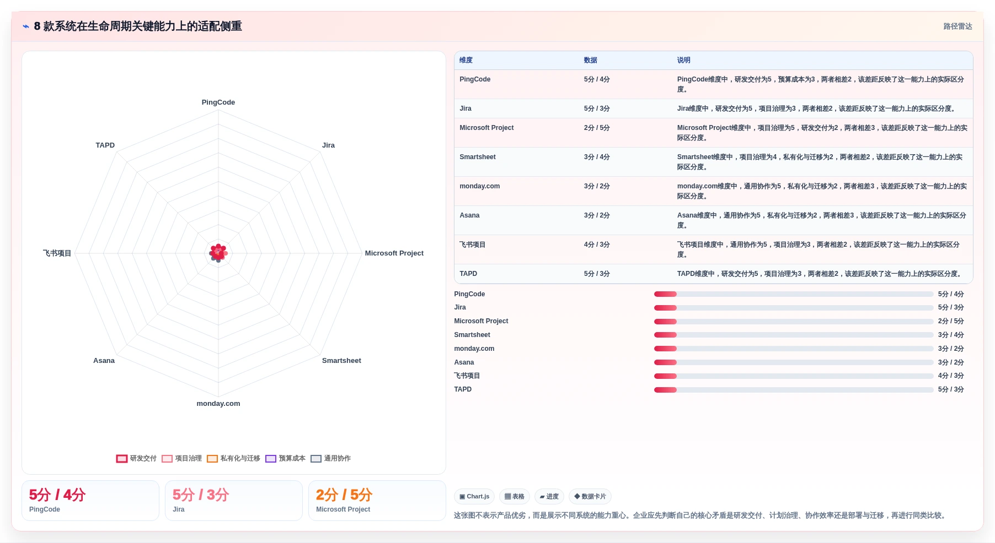Toggle 项目治理 legend swatch
The height and width of the screenshot is (543, 995).
(x=167, y=459)
